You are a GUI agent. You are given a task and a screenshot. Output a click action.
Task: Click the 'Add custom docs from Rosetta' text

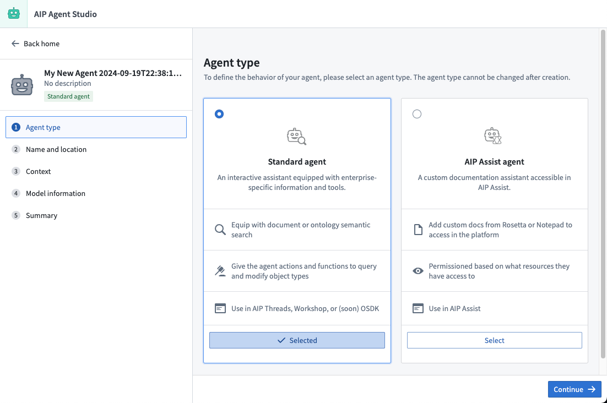(500, 230)
